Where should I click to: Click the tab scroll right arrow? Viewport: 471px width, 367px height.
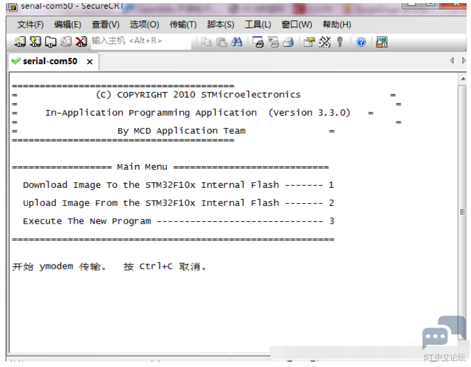click(464, 61)
